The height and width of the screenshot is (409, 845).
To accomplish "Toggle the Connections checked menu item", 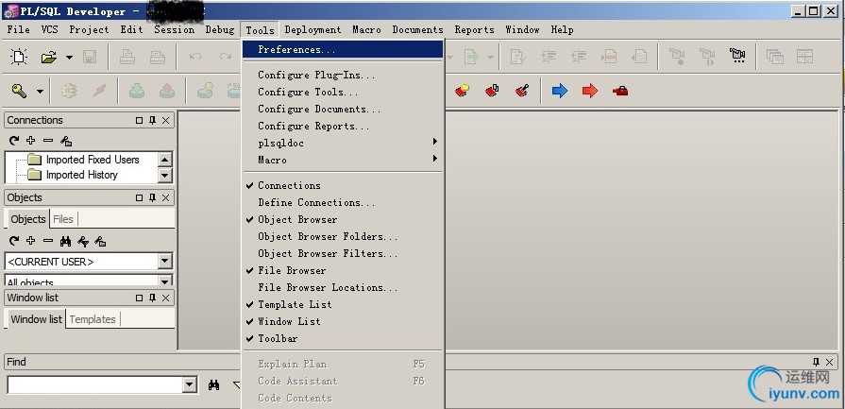I will pos(343,185).
